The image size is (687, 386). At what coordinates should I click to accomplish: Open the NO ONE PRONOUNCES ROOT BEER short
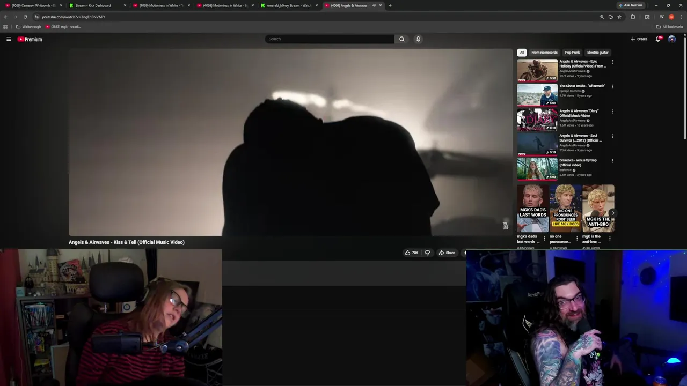pyautogui.click(x=566, y=209)
